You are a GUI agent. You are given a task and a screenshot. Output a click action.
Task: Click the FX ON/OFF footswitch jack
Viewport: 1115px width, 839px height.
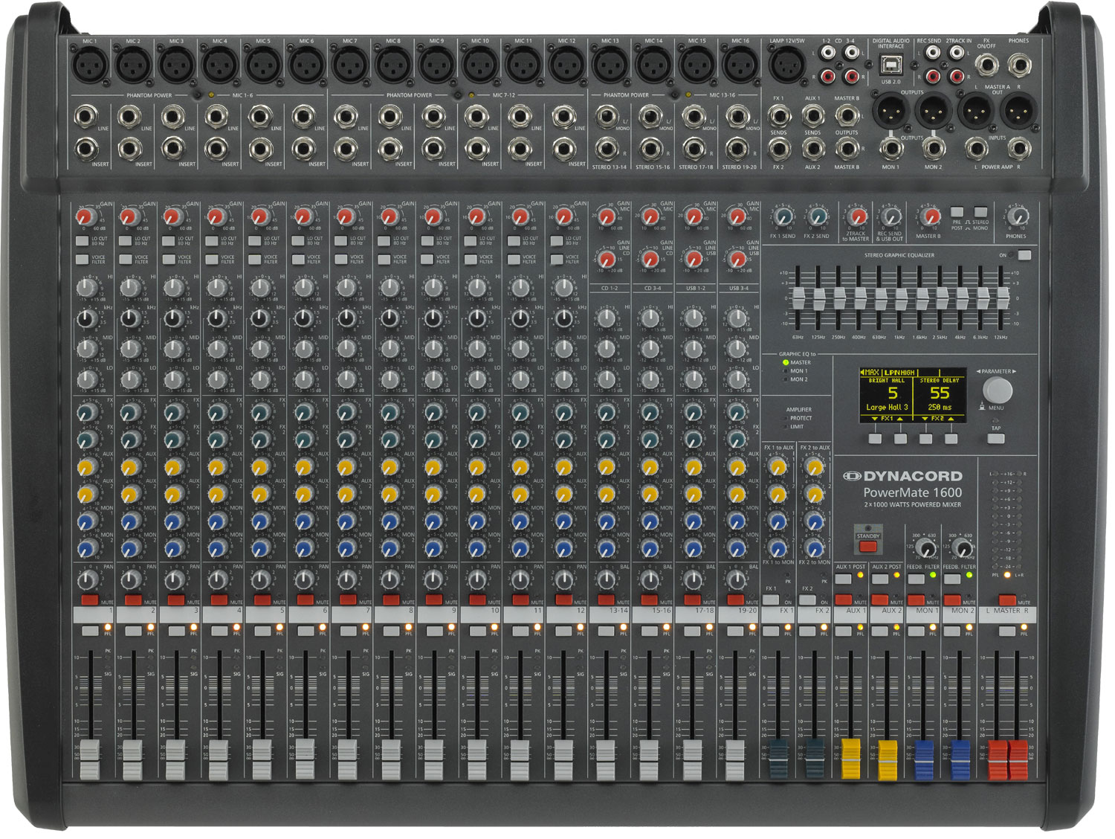point(986,65)
